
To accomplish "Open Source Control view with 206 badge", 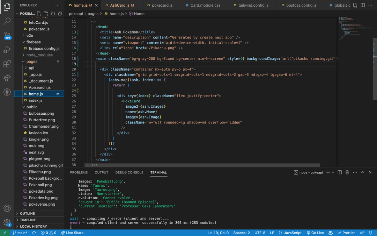I will [7, 35].
